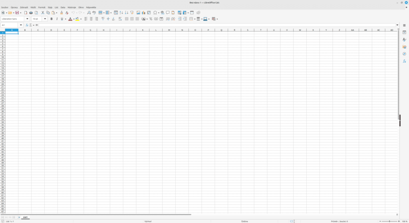This screenshot has width=409, height=223.
Task: Open the Function Wizard (fx) next to formula bar
Action: pyautogui.click(x=27, y=25)
